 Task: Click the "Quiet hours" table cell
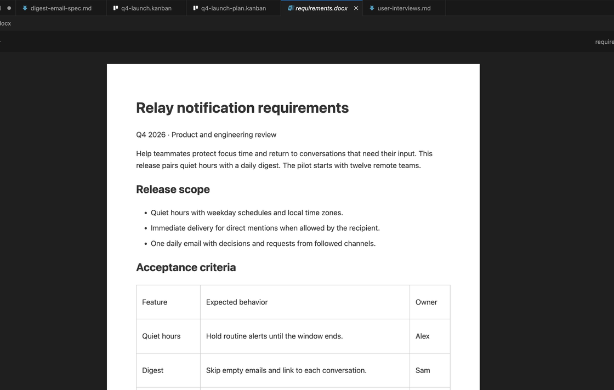point(168,336)
